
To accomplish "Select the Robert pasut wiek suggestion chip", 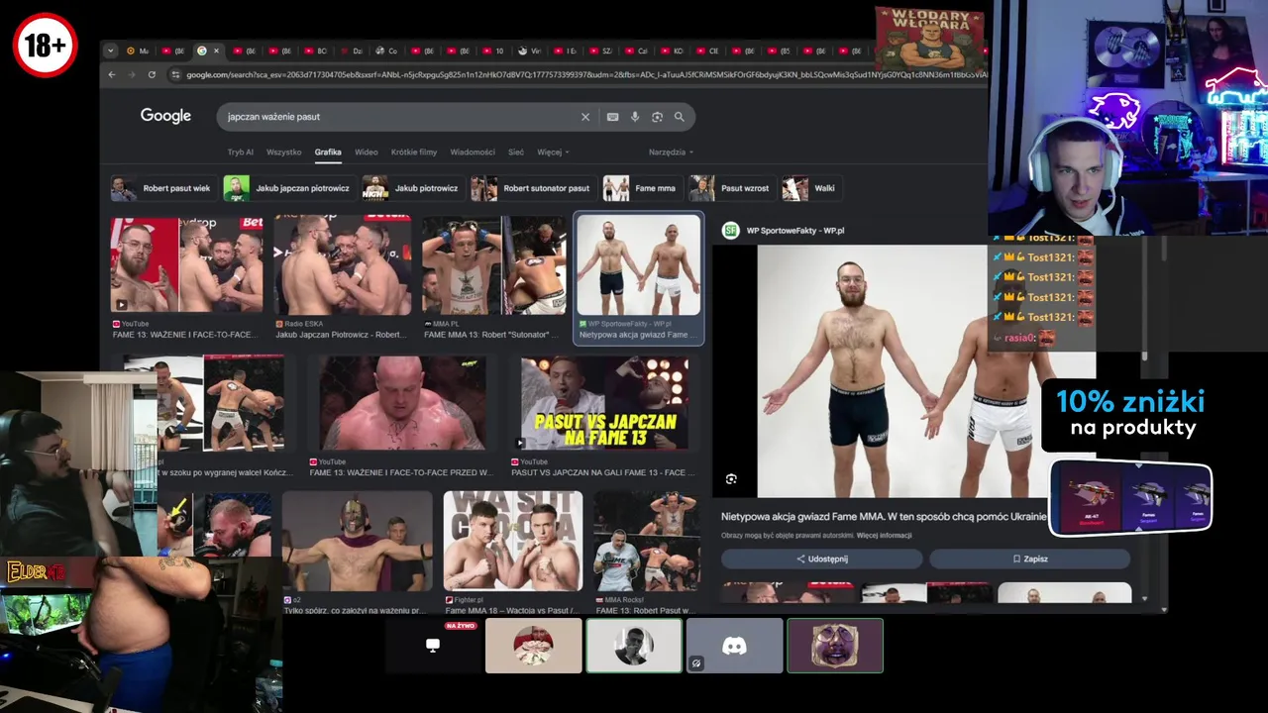I will 162,188.
